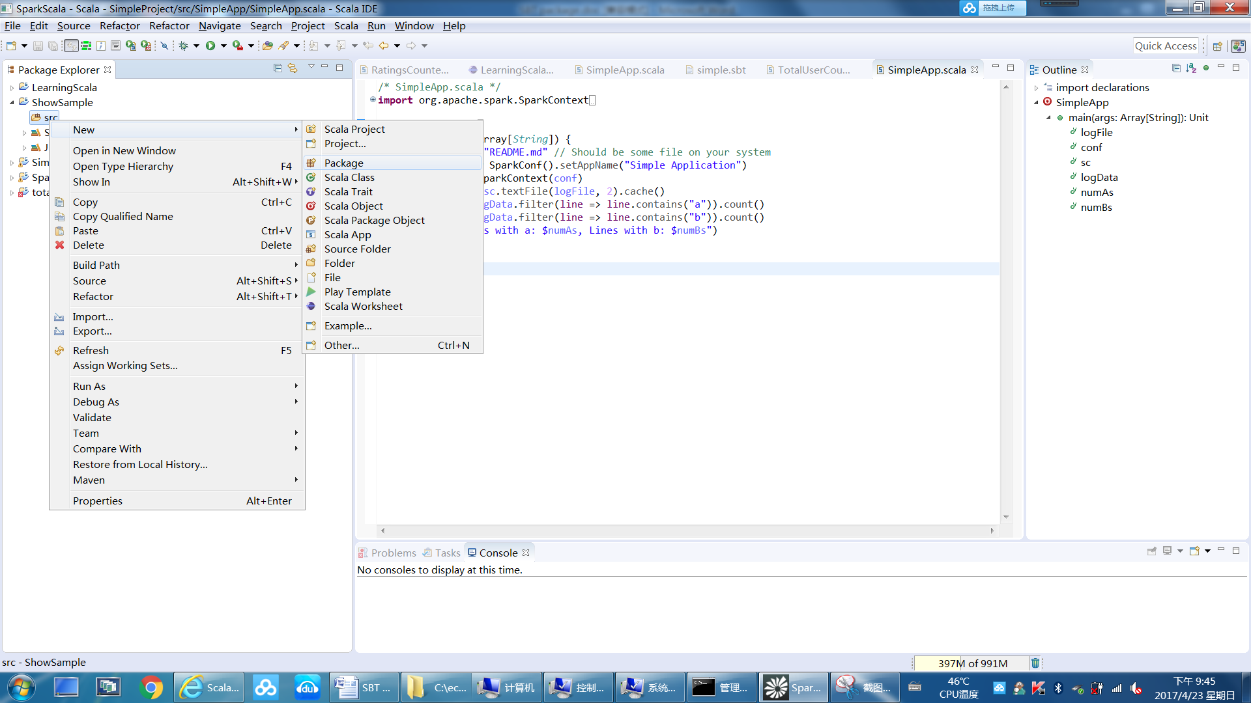Screen dimensions: 1251x703
Task: Toggle the green-bars toolbar button next to it
Action: point(86,46)
